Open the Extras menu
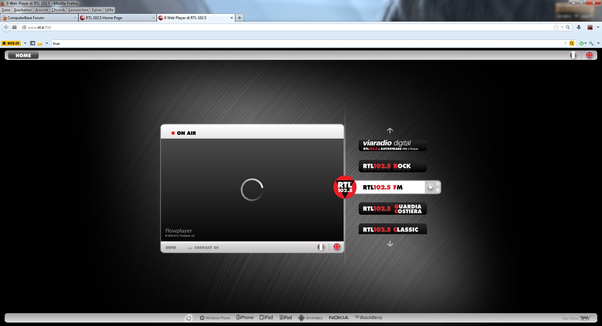The width and height of the screenshot is (602, 326). [97, 10]
